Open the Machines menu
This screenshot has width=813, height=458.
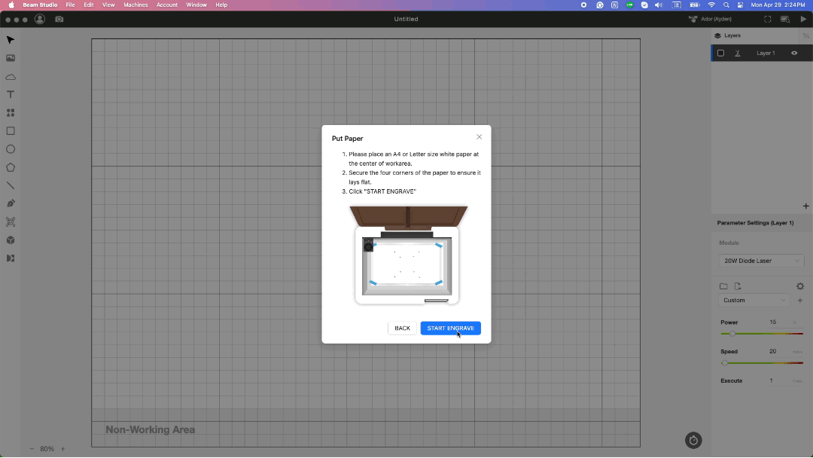pyautogui.click(x=135, y=5)
